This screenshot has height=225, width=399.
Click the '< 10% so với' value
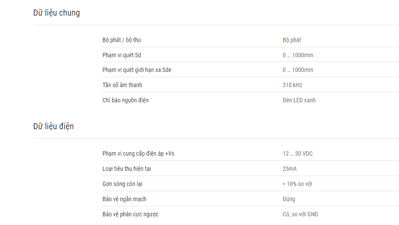pos(297,184)
